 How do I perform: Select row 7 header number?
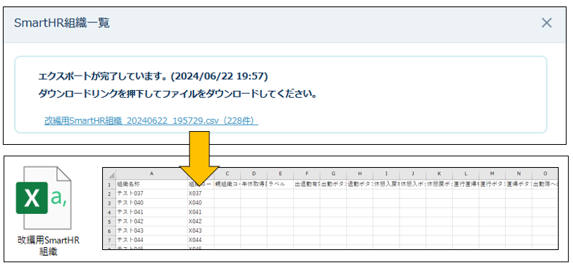(109, 240)
